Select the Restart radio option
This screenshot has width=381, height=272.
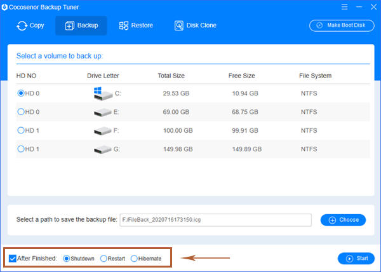coord(104,259)
